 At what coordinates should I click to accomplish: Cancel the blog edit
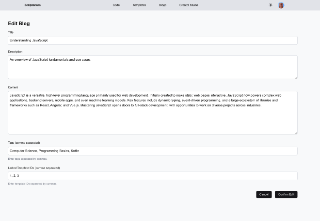264,194
